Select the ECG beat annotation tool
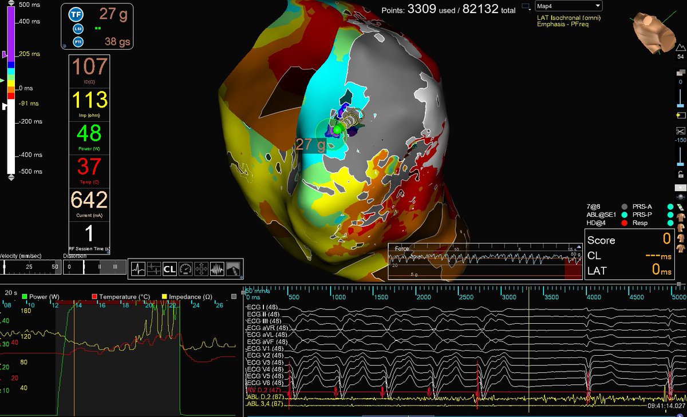Viewport: 687px width, 417px height. click(138, 269)
